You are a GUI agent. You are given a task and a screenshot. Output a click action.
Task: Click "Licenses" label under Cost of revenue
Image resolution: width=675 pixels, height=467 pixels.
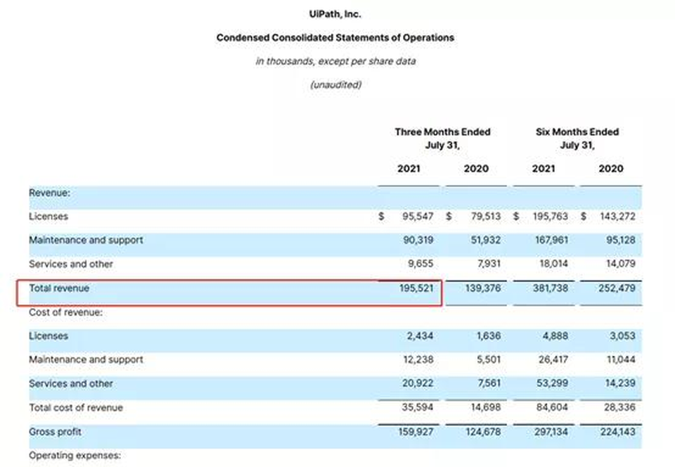[49, 335]
